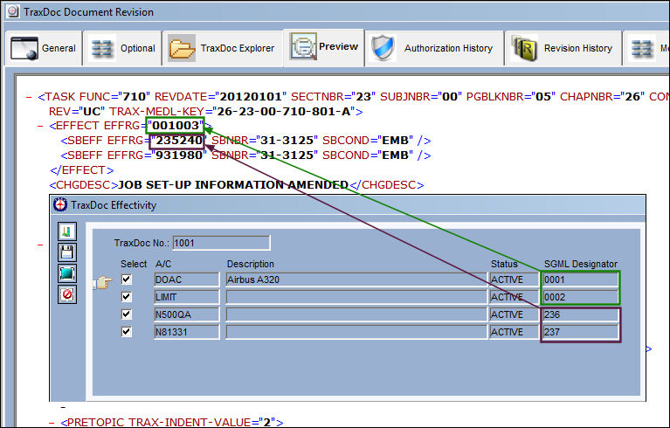Click the General tab window icon
670x428 pixels.
tap(24, 48)
